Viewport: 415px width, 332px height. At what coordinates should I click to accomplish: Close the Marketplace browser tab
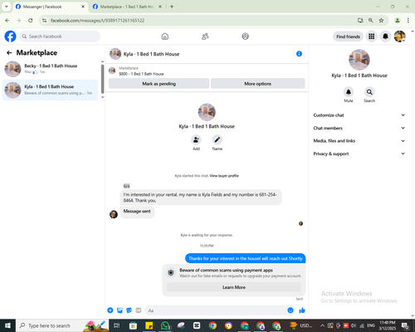(160, 7)
